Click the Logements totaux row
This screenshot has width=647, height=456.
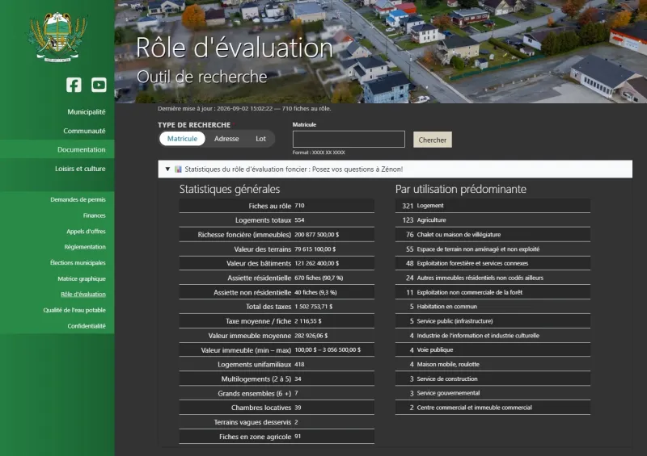(x=277, y=220)
